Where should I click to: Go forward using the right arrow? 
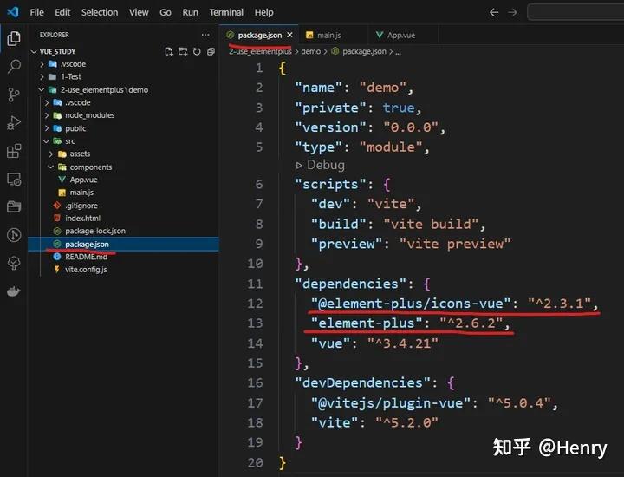click(x=512, y=12)
